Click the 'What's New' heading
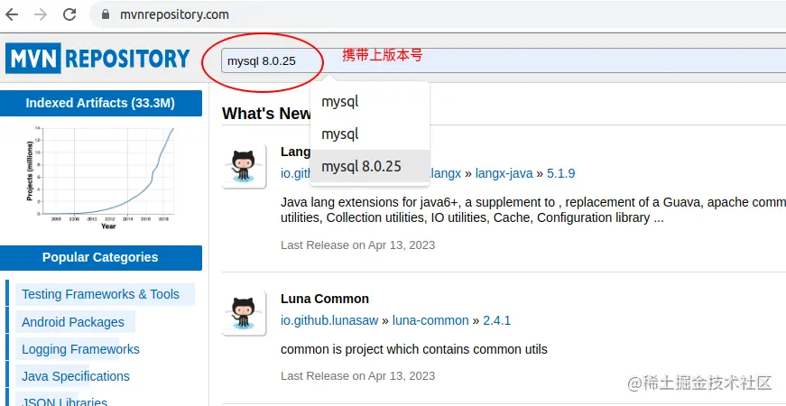The width and height of the screenshot is (786, 406). pos(267,114)
